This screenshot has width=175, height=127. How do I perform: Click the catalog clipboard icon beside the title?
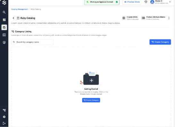pyautogui.click(x=18, y=18)
